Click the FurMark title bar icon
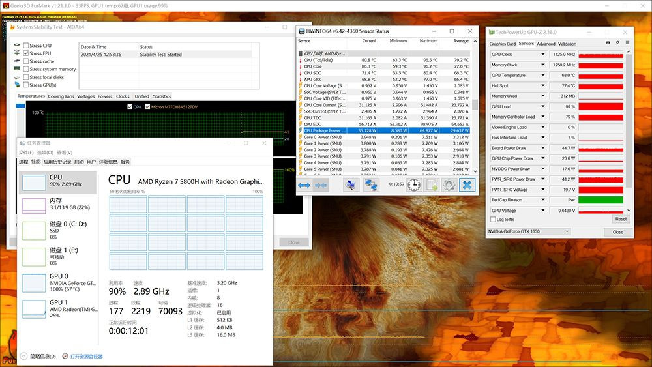 pos(5,6)
